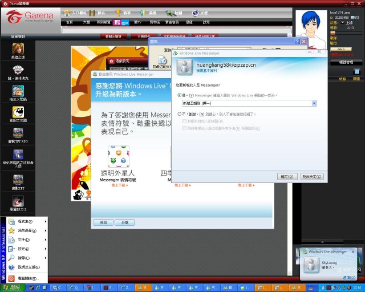365x292 pixels.
Task: Open the 首頁 item in Garena menu bar
Action: point(70,22)
